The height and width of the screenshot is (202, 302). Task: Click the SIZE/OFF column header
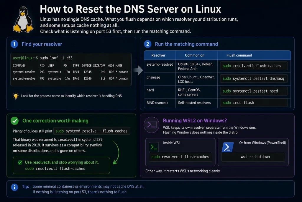(99, 66)
